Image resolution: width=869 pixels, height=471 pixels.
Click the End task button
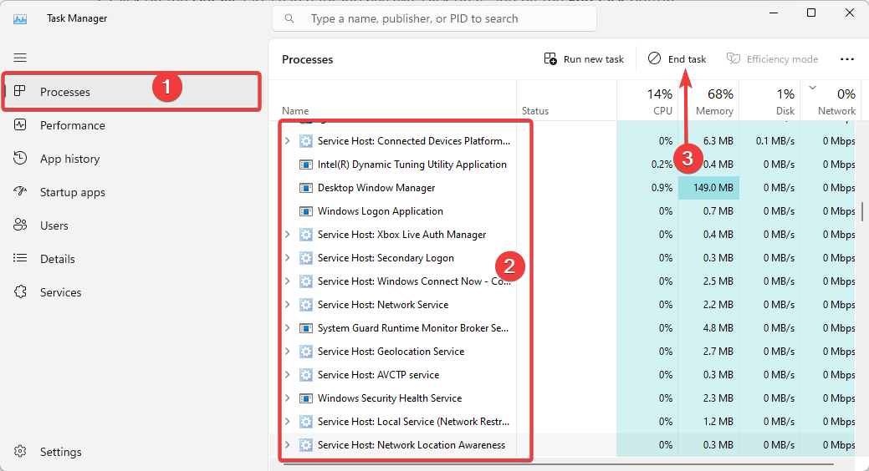[677, 59]
